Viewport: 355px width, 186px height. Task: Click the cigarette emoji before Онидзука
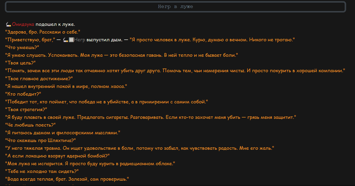(x=8, y=25)
